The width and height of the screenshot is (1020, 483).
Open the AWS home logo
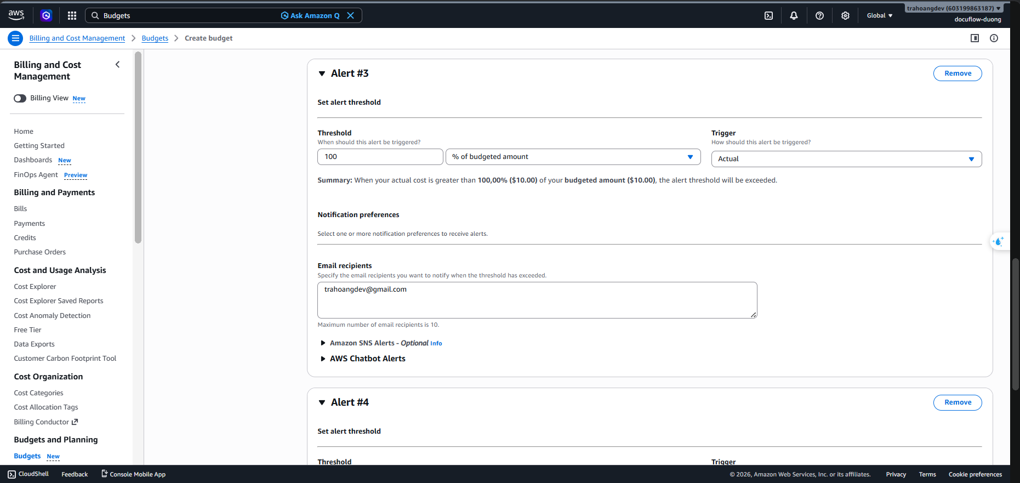pyautogui.click(x=16, y=15)
